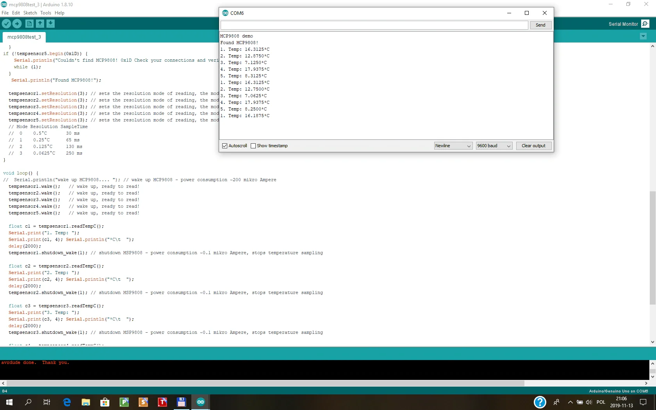
Task: Click the battery status tray icon
Action: coord(580,402)
